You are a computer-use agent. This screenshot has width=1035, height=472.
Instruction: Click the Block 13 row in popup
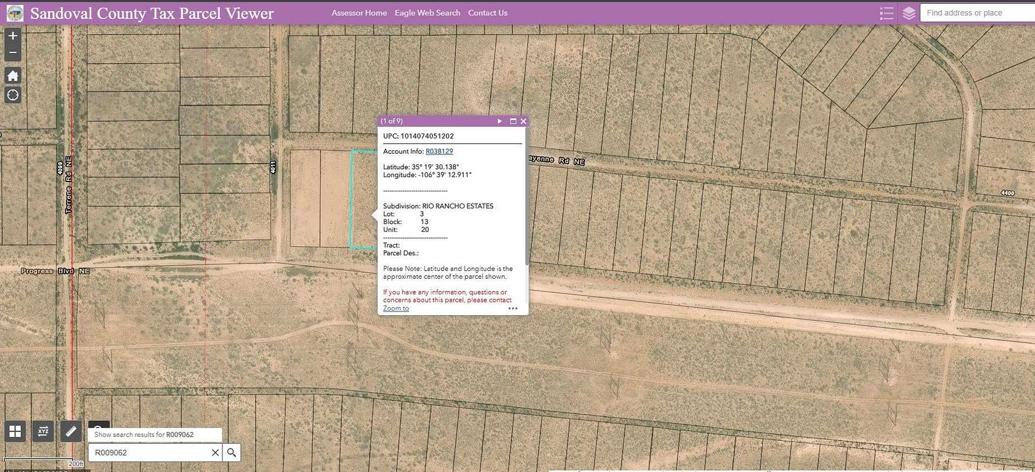click(406, 222)
